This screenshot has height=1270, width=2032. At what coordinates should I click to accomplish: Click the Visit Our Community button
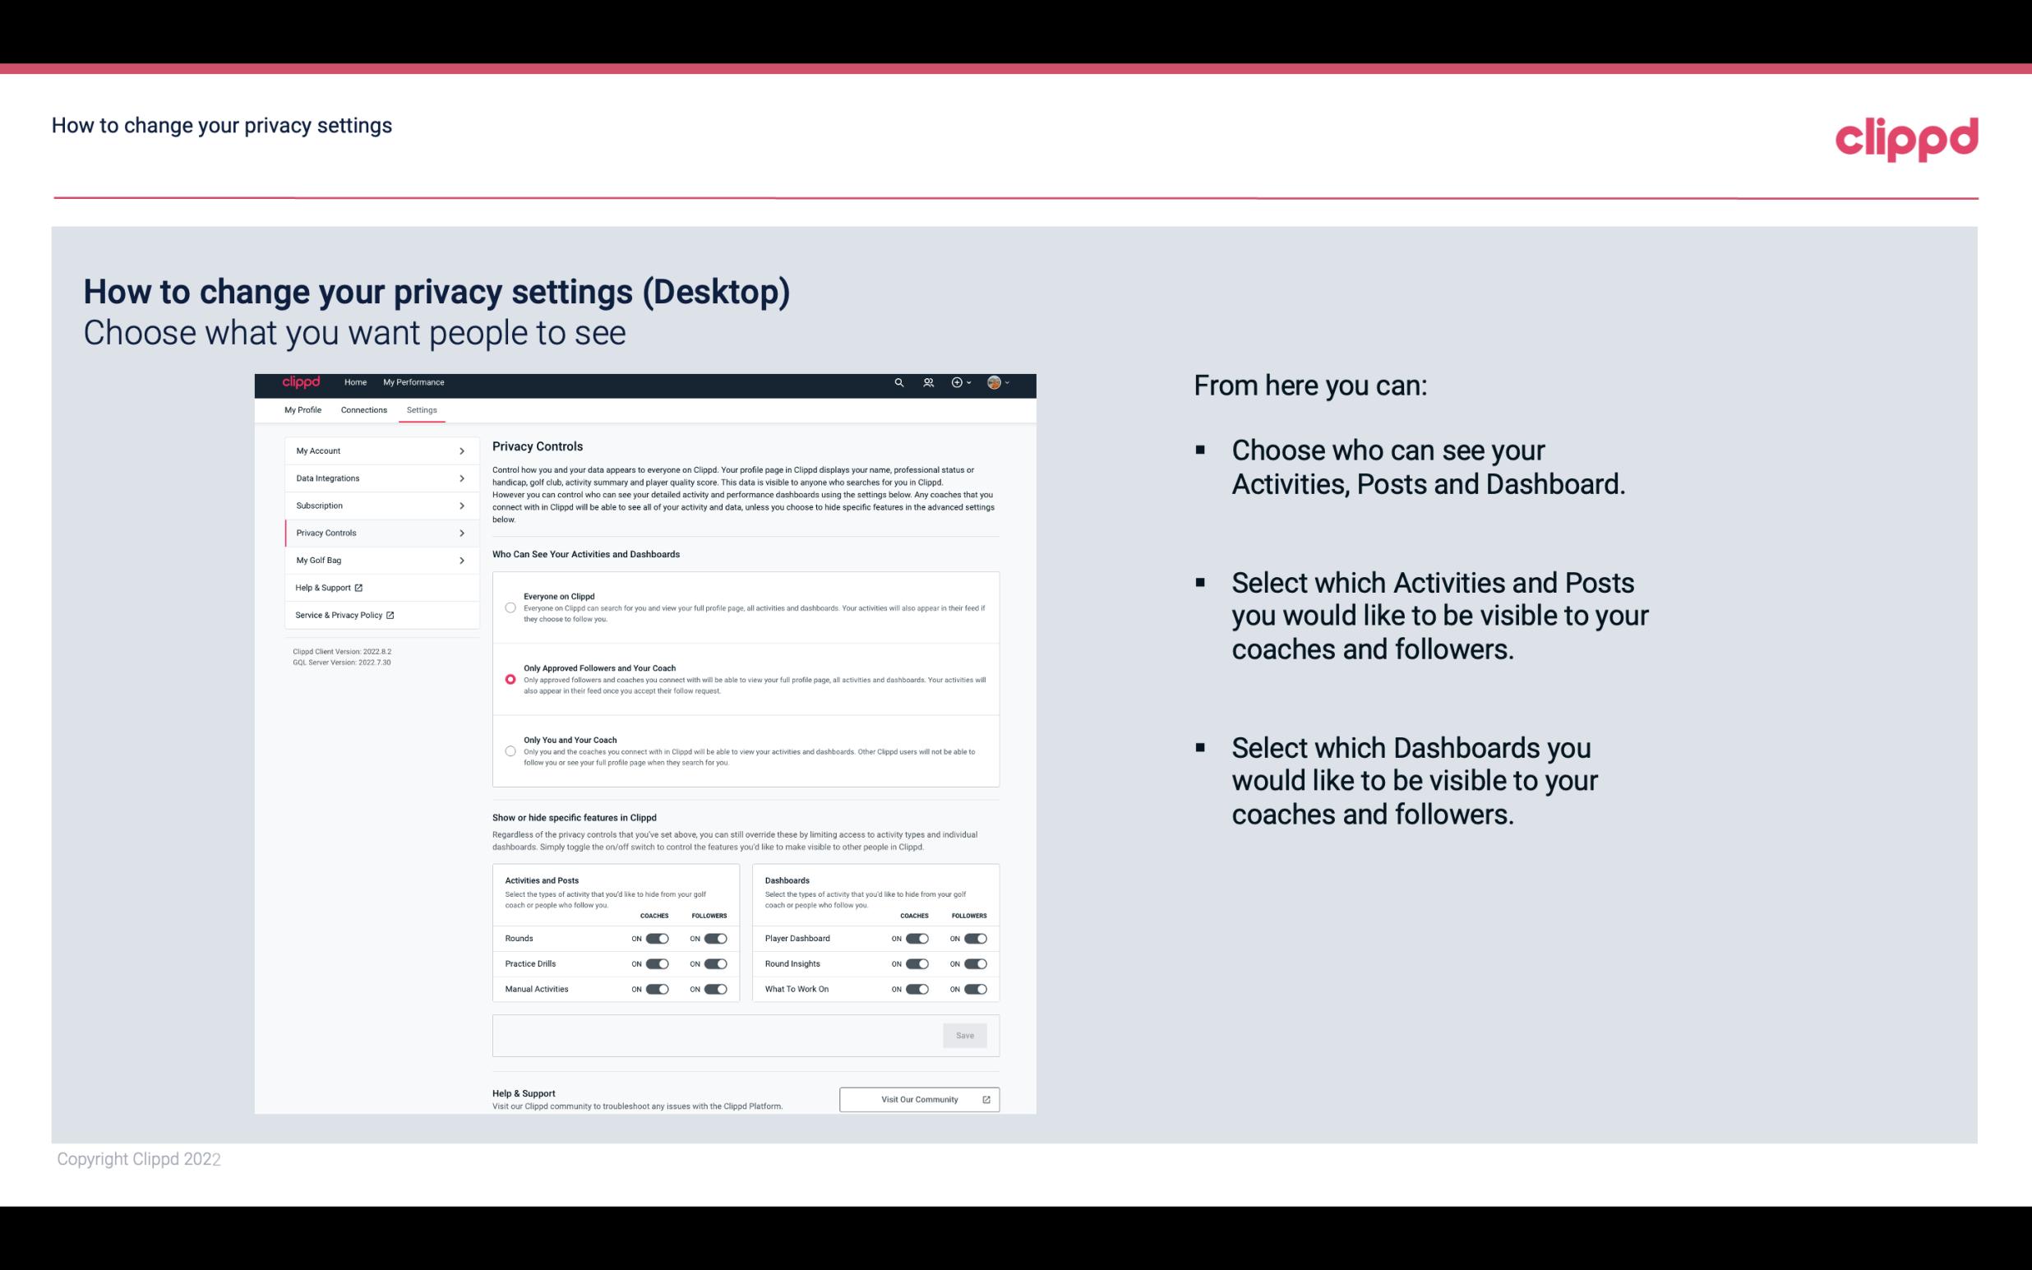click(x=917, y=1099)
